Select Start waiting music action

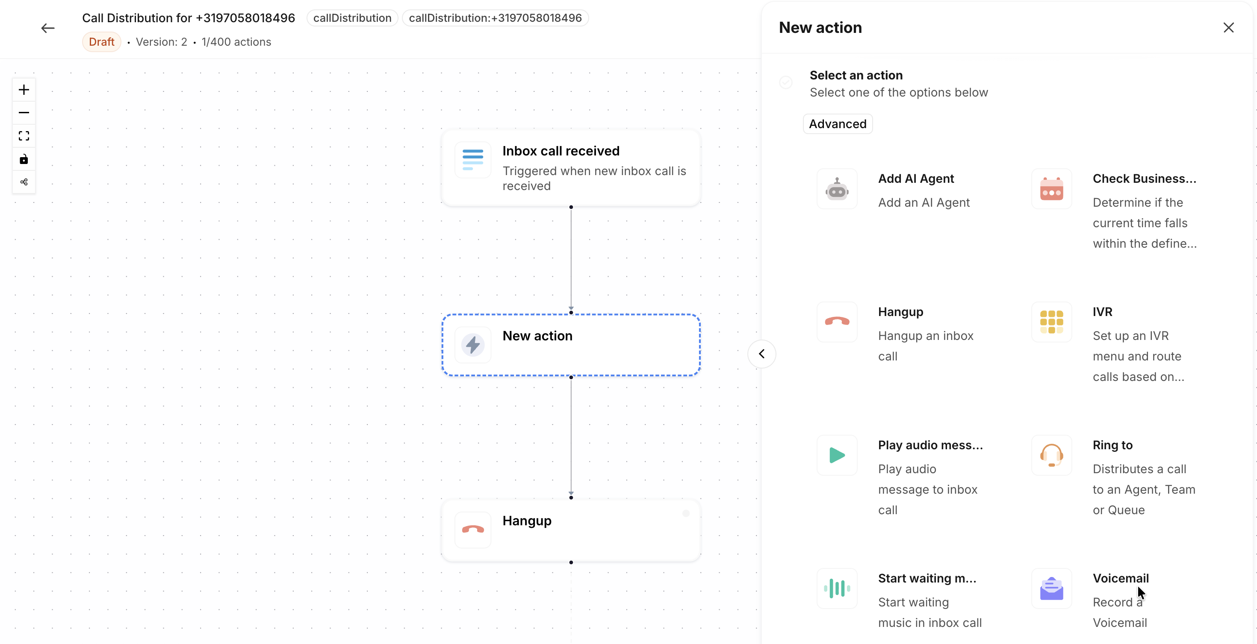[x=927, y=578]
